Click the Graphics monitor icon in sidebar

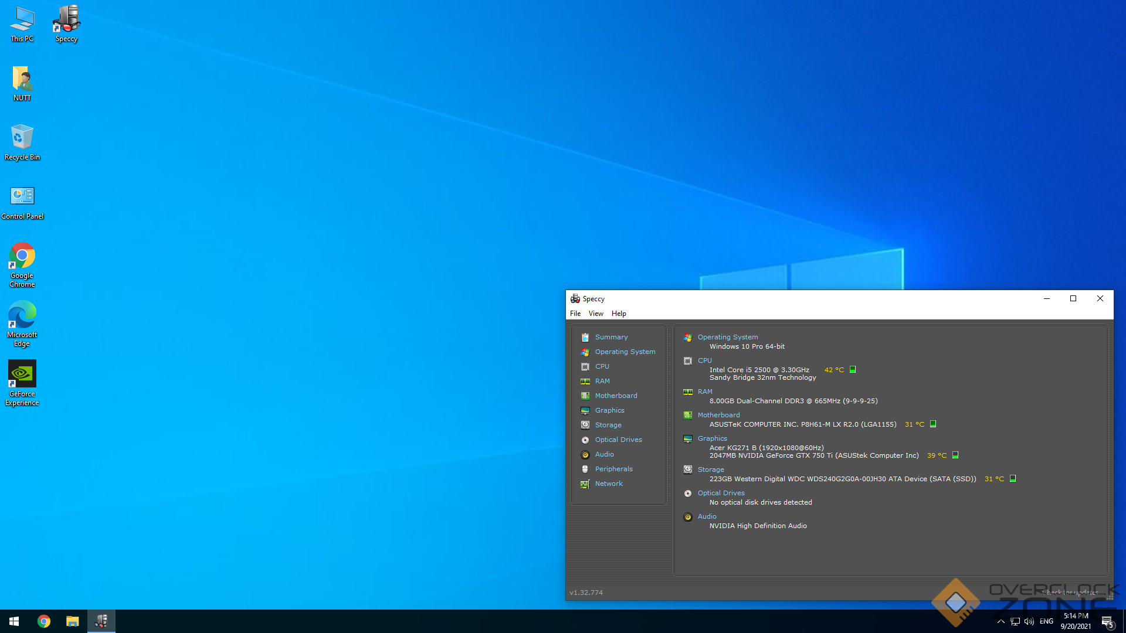585,410
